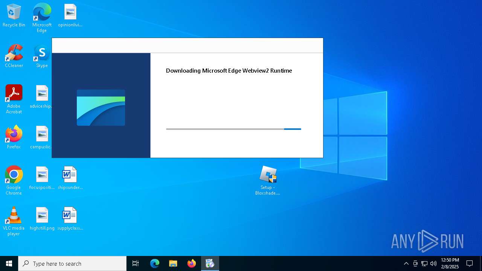Open File Explorer from the taskbar

173,263
